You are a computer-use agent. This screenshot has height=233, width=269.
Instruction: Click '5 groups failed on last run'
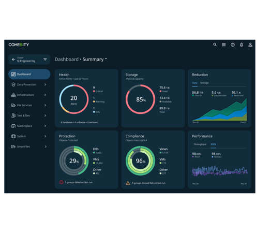(x=79, y=182)
